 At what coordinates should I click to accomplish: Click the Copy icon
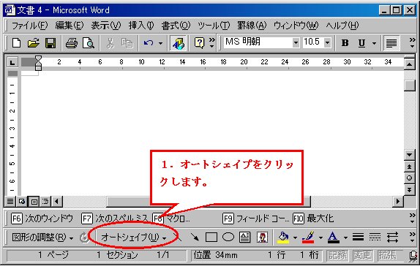[x=127, y=43]
